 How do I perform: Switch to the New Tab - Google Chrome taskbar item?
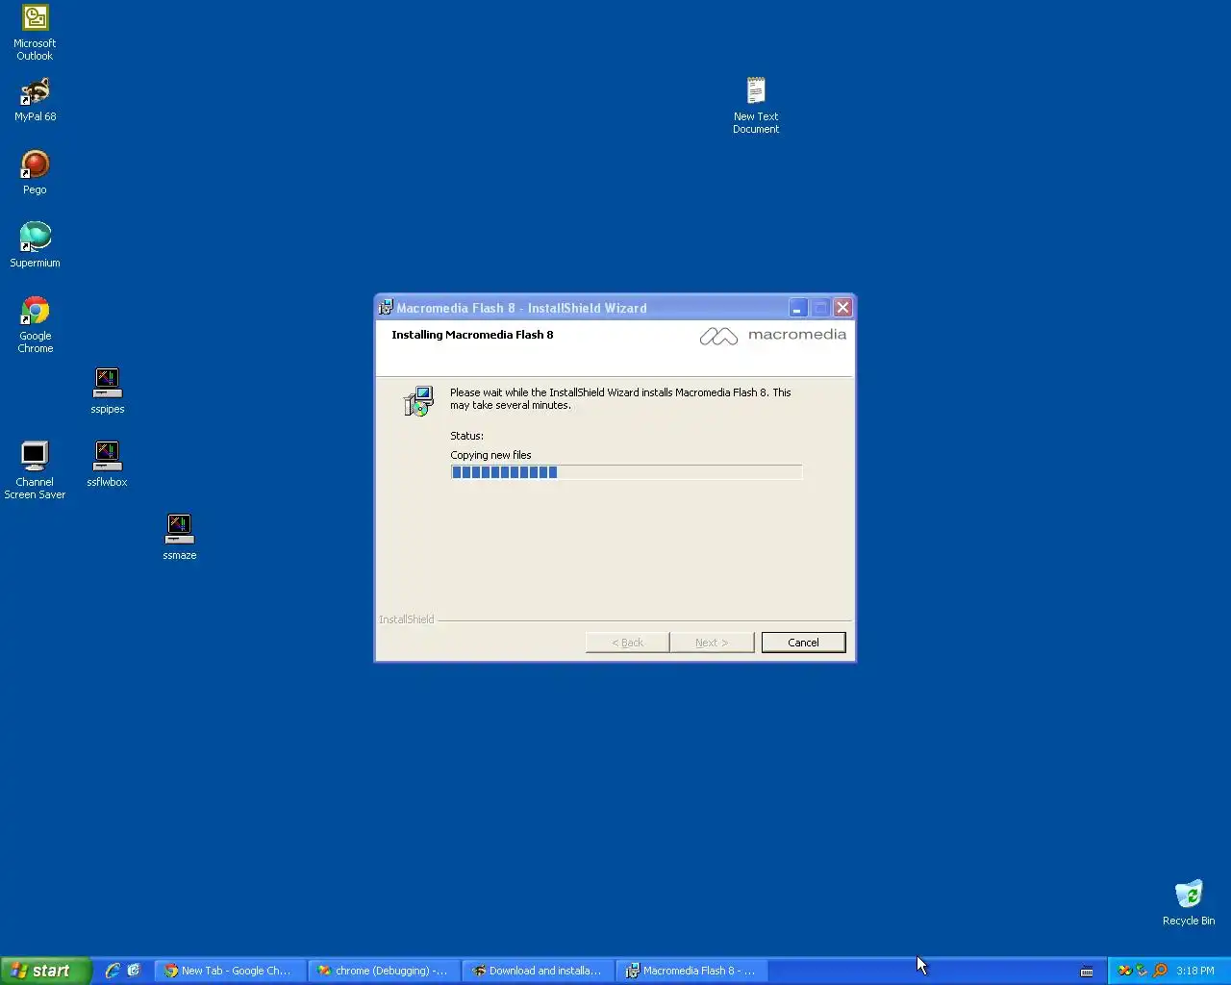pos(231,971)
